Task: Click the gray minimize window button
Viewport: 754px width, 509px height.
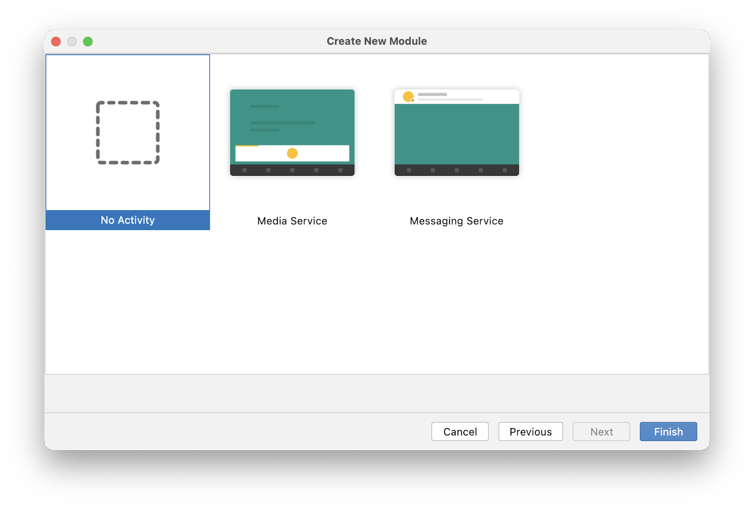Action: [72, 41]
